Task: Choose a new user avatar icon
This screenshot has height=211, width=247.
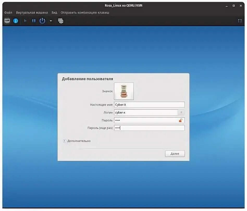Action: [124, 91]
